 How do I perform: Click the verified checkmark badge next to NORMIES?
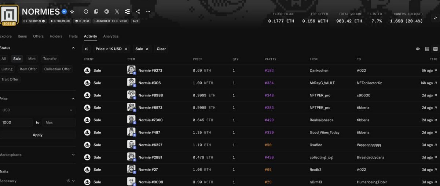[x=64, y=12]
